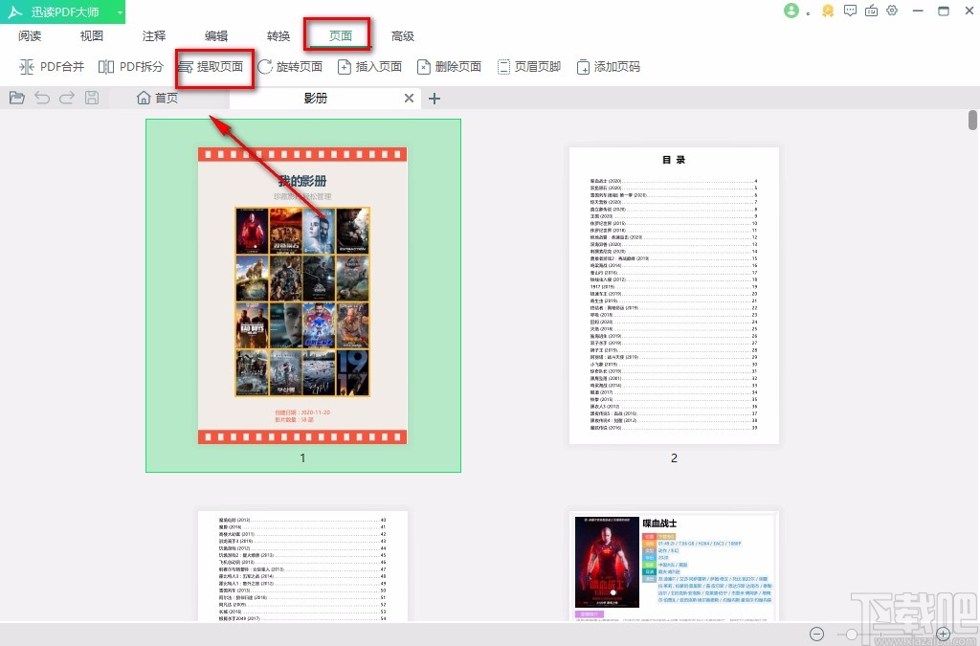
Task: Switch to the 视图 tab
Action: 91,36
